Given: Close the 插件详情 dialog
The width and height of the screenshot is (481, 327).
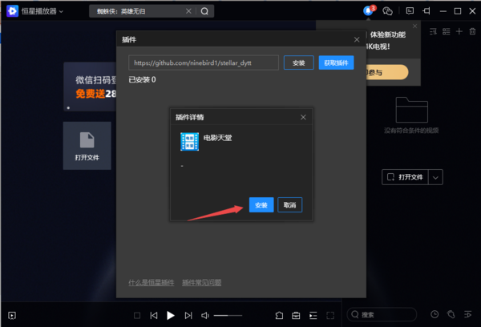Looking at the screenshot, I should tap(303, 117).
